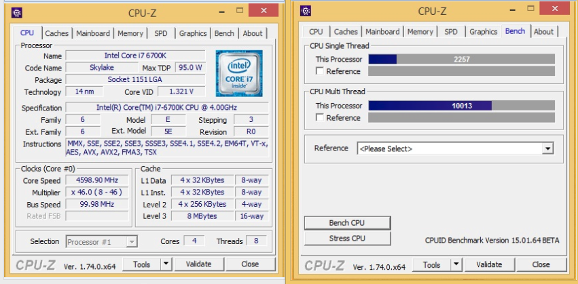Click the processor Name field Intel Core i7 6700K
This screenshot has height=284, width=578.
click(135, 56)
